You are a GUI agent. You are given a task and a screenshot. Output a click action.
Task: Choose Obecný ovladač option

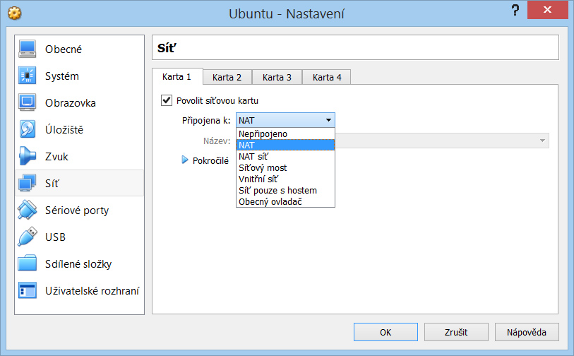coord(285,202)
